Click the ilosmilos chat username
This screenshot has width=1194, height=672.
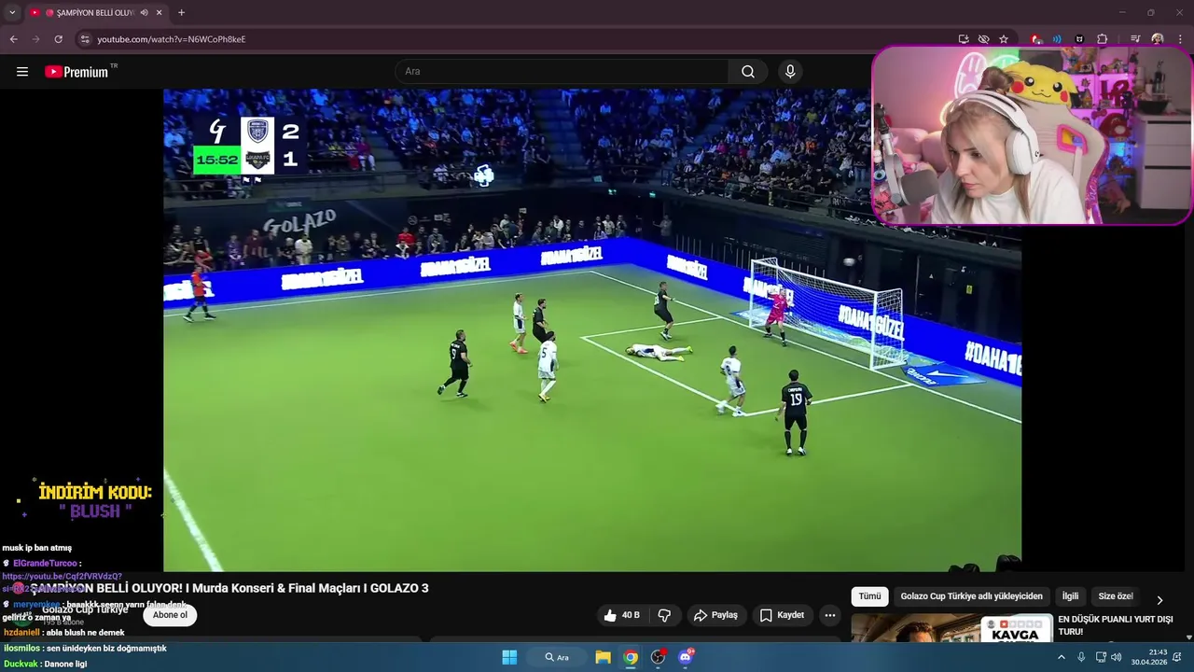tap(21, 648)
